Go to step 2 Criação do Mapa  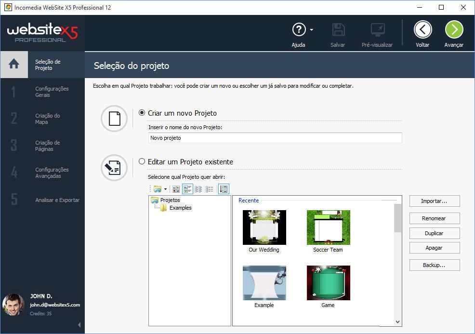coord(43,119)
